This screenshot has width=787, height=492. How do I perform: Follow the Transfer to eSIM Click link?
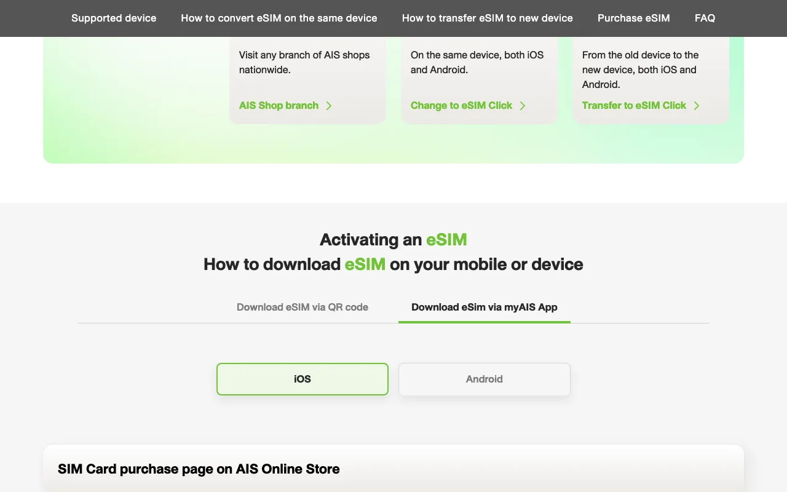[634, 105]
